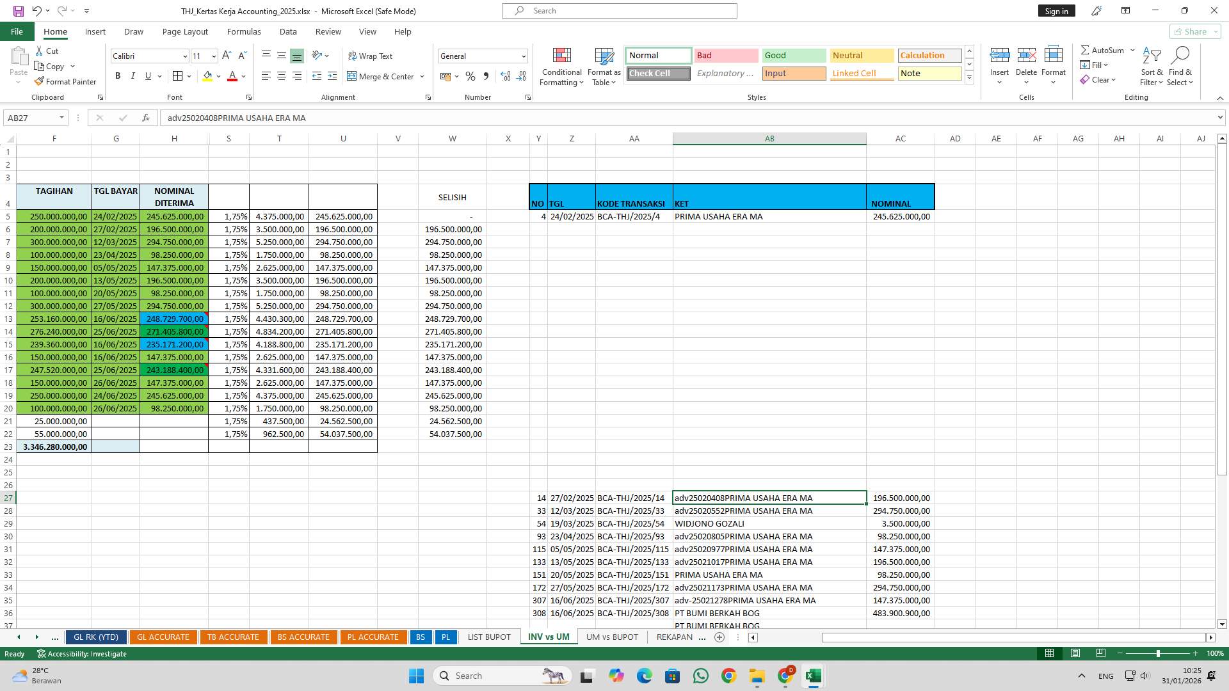Open Conditional Formatting options
The width and height of the screenshot is (1229, 691).
coord(561,67)
